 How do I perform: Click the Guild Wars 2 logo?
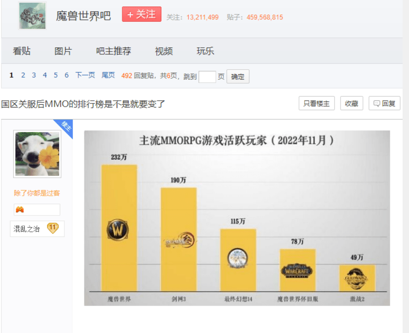pos(356,279)
